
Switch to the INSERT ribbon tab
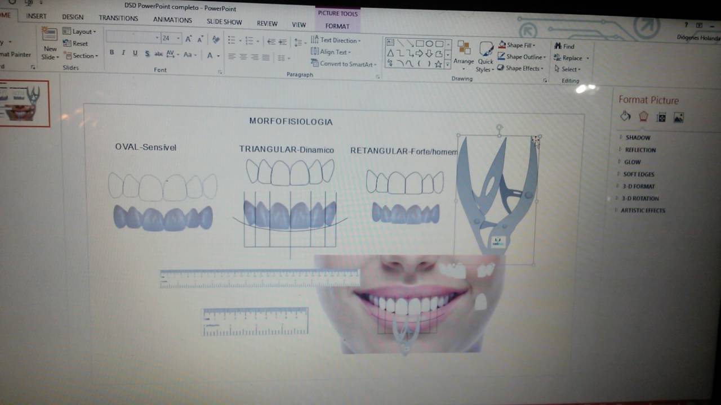[x=36, y=16]
